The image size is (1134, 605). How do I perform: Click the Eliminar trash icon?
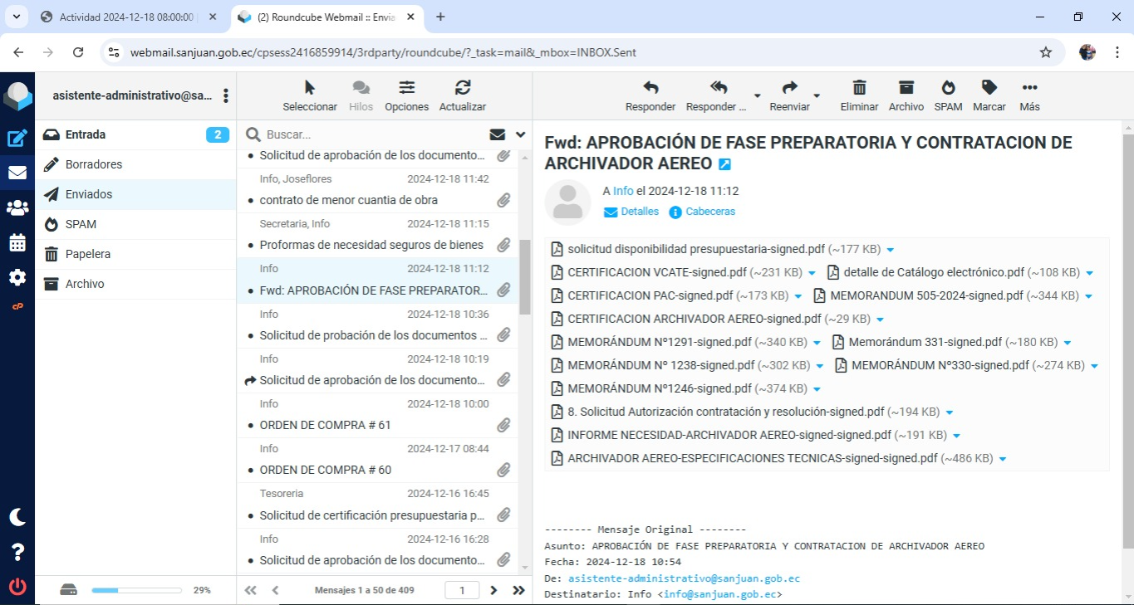click(x=859, y=88)
